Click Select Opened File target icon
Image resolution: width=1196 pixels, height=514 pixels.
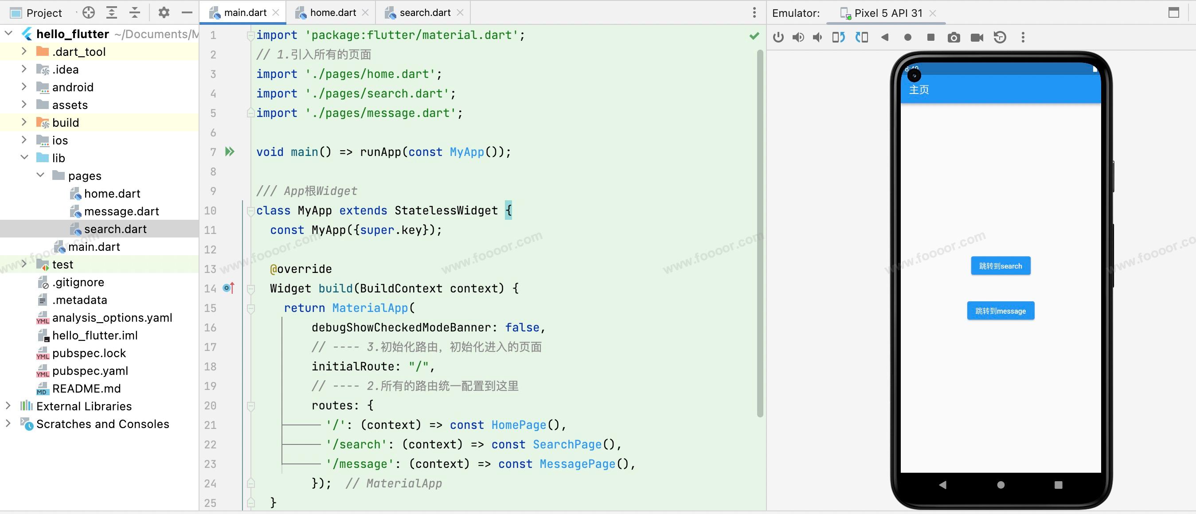click(88, 12)
